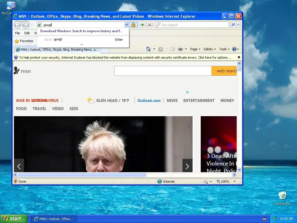
Task: Open the TRAVEL section link
Action: pyautogui.click(x=39, y=109)
